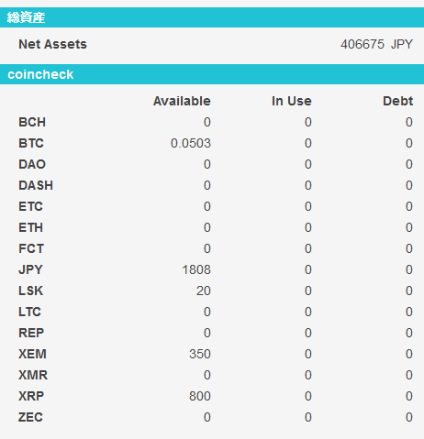The height and width of the screenshot is (439, 424).
Task: Select the BCH currency label
Action: (32, 122)
